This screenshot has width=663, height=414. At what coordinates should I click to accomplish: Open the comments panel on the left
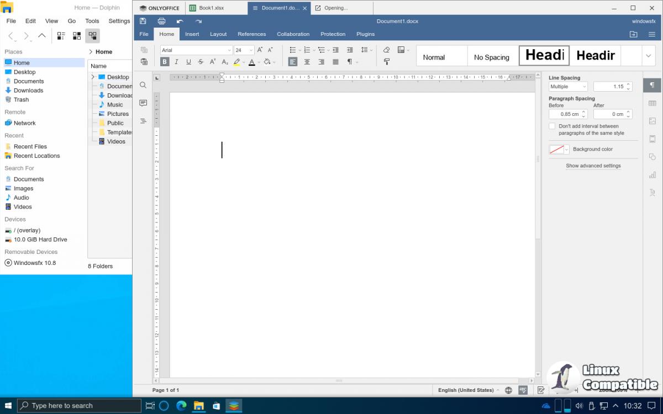pyautogui.click(x=143, y=103)
